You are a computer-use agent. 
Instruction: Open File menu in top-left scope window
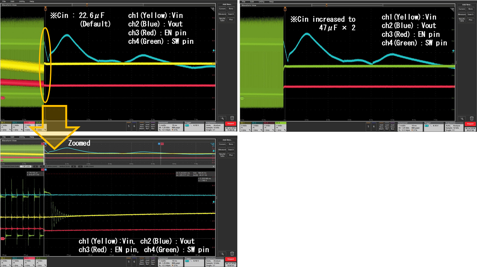(4, 1)
